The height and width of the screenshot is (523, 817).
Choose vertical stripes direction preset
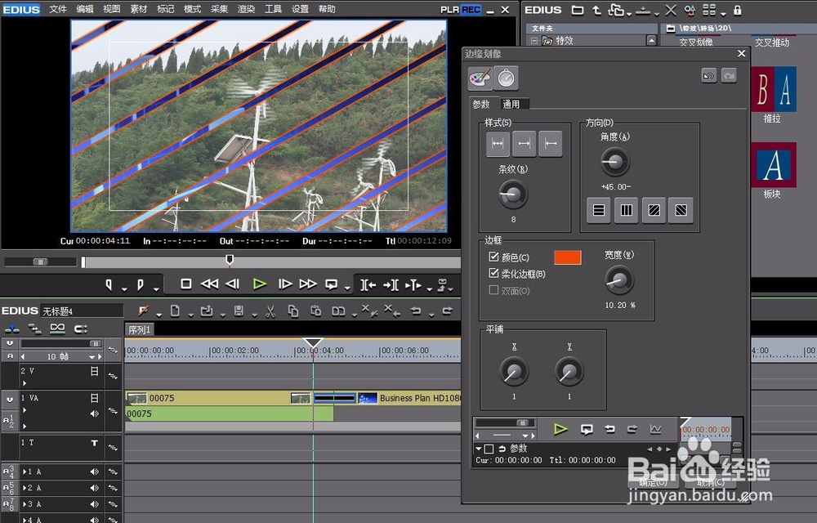[627, 210]
